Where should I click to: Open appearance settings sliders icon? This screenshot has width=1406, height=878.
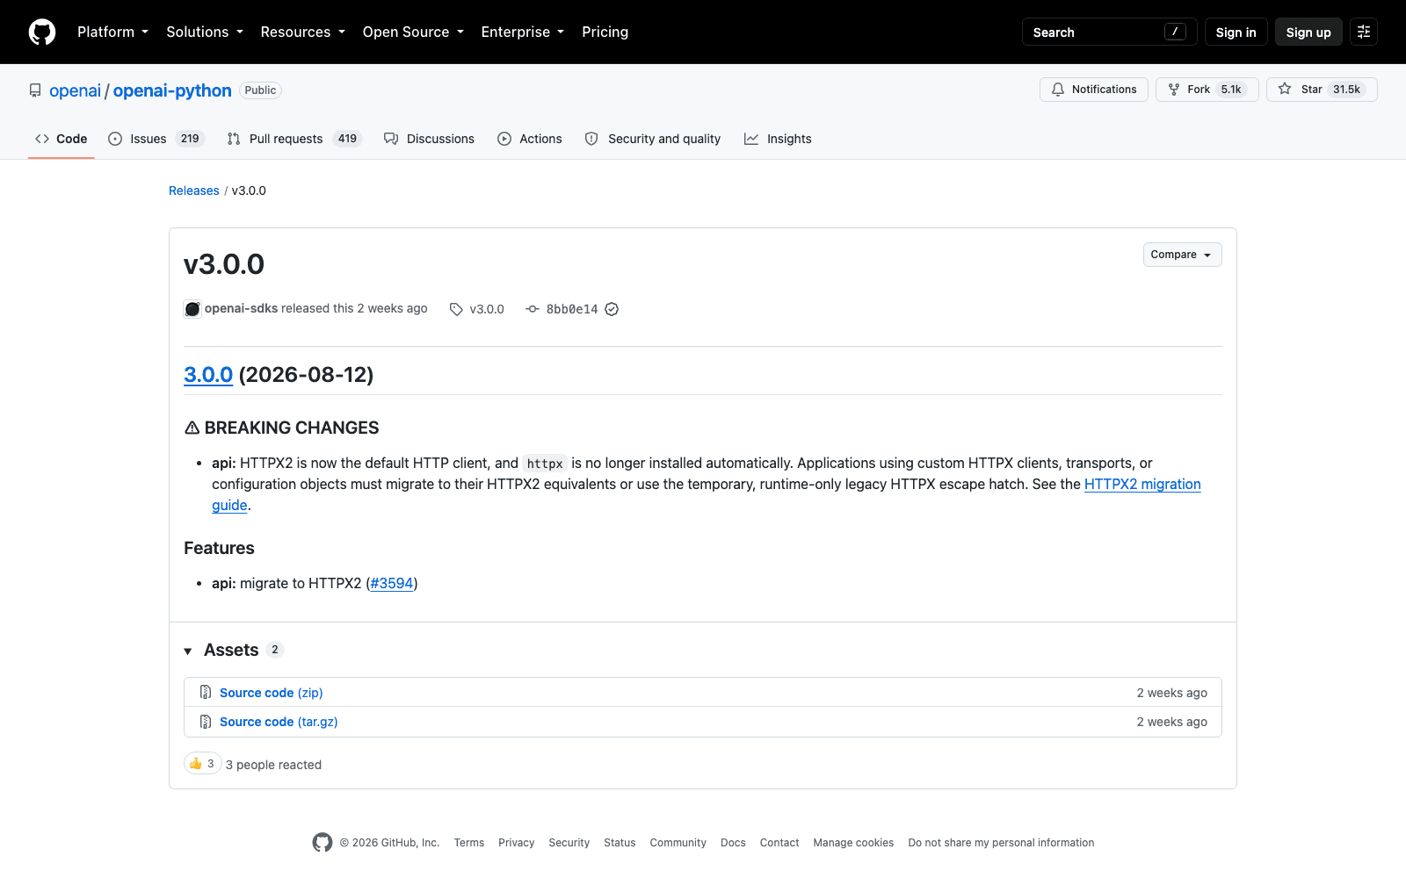pos(1364,32)
